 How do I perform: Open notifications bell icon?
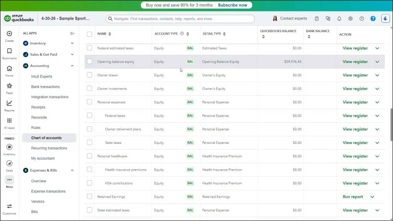[x=339, y=18]
